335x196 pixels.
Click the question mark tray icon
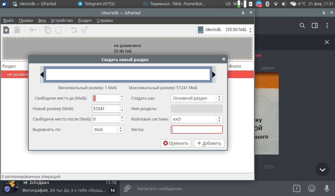(x=251, y=4)
